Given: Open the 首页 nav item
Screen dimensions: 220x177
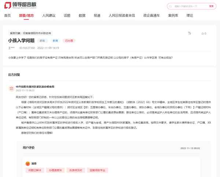Looking at the screenshot, I should [x=8, y=15].
